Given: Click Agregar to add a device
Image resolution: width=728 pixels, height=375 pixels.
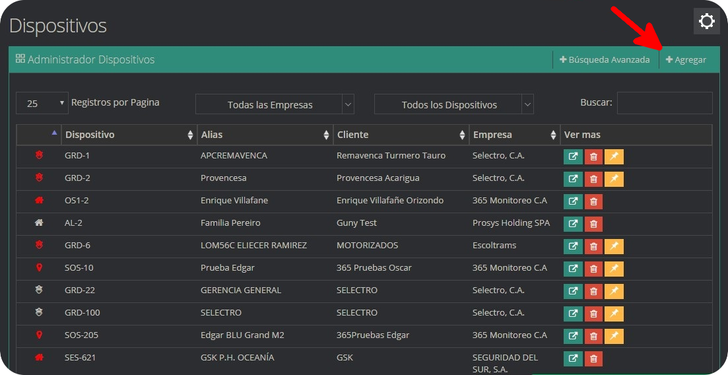Looking at the screenshot, I should 686,60.
